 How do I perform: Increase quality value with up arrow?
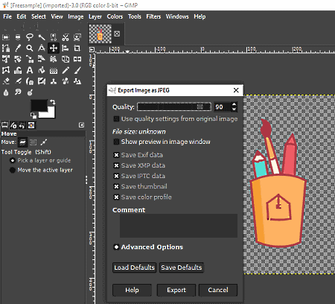click(x=234, y=104)
